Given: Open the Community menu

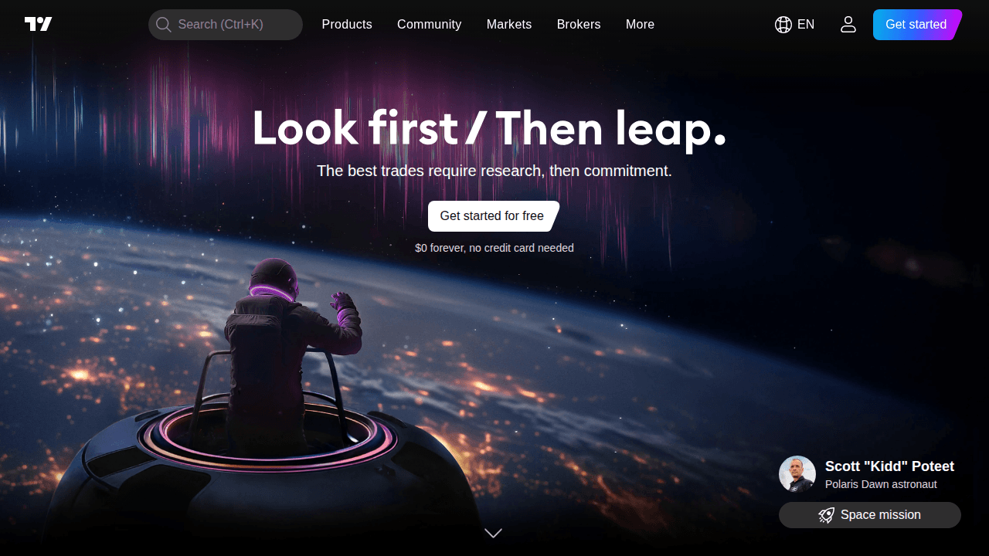Looking at the screenshot, I should pyautogui.click(x=429, y=25).
